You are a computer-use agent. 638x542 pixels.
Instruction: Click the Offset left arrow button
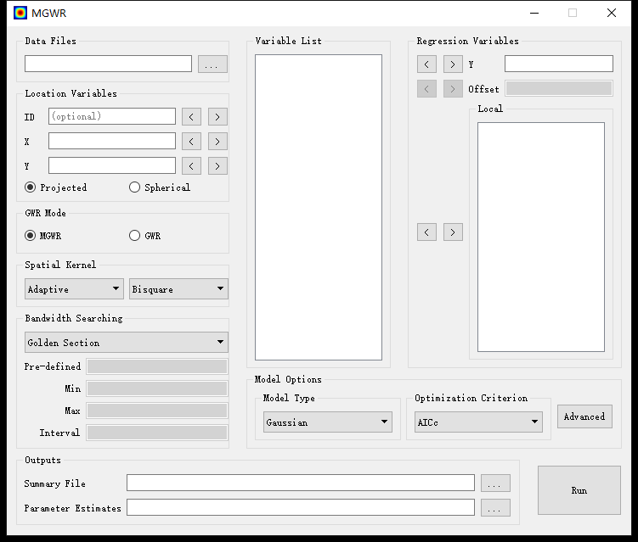coord(426,88)
